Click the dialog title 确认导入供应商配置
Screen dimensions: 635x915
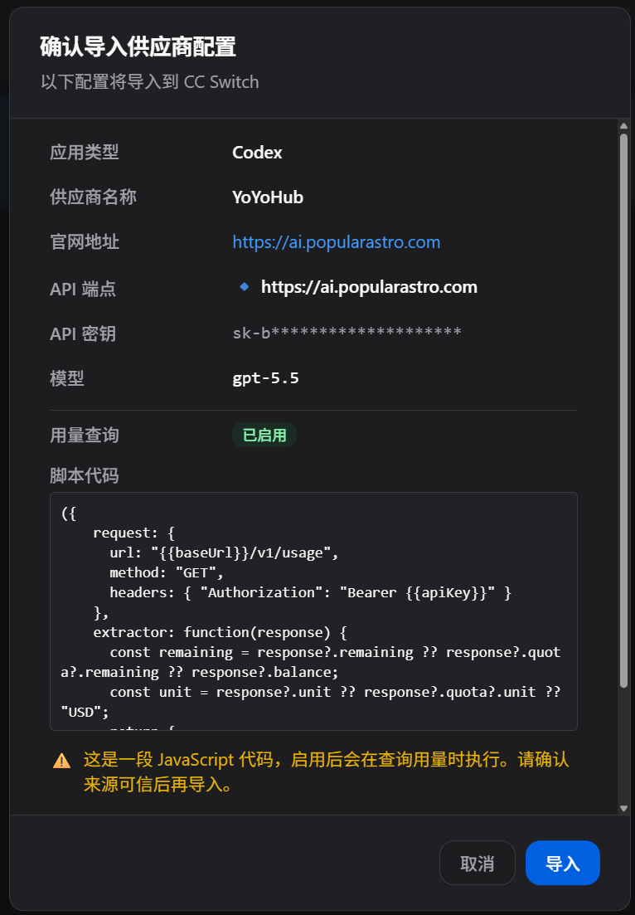(138, 46)
